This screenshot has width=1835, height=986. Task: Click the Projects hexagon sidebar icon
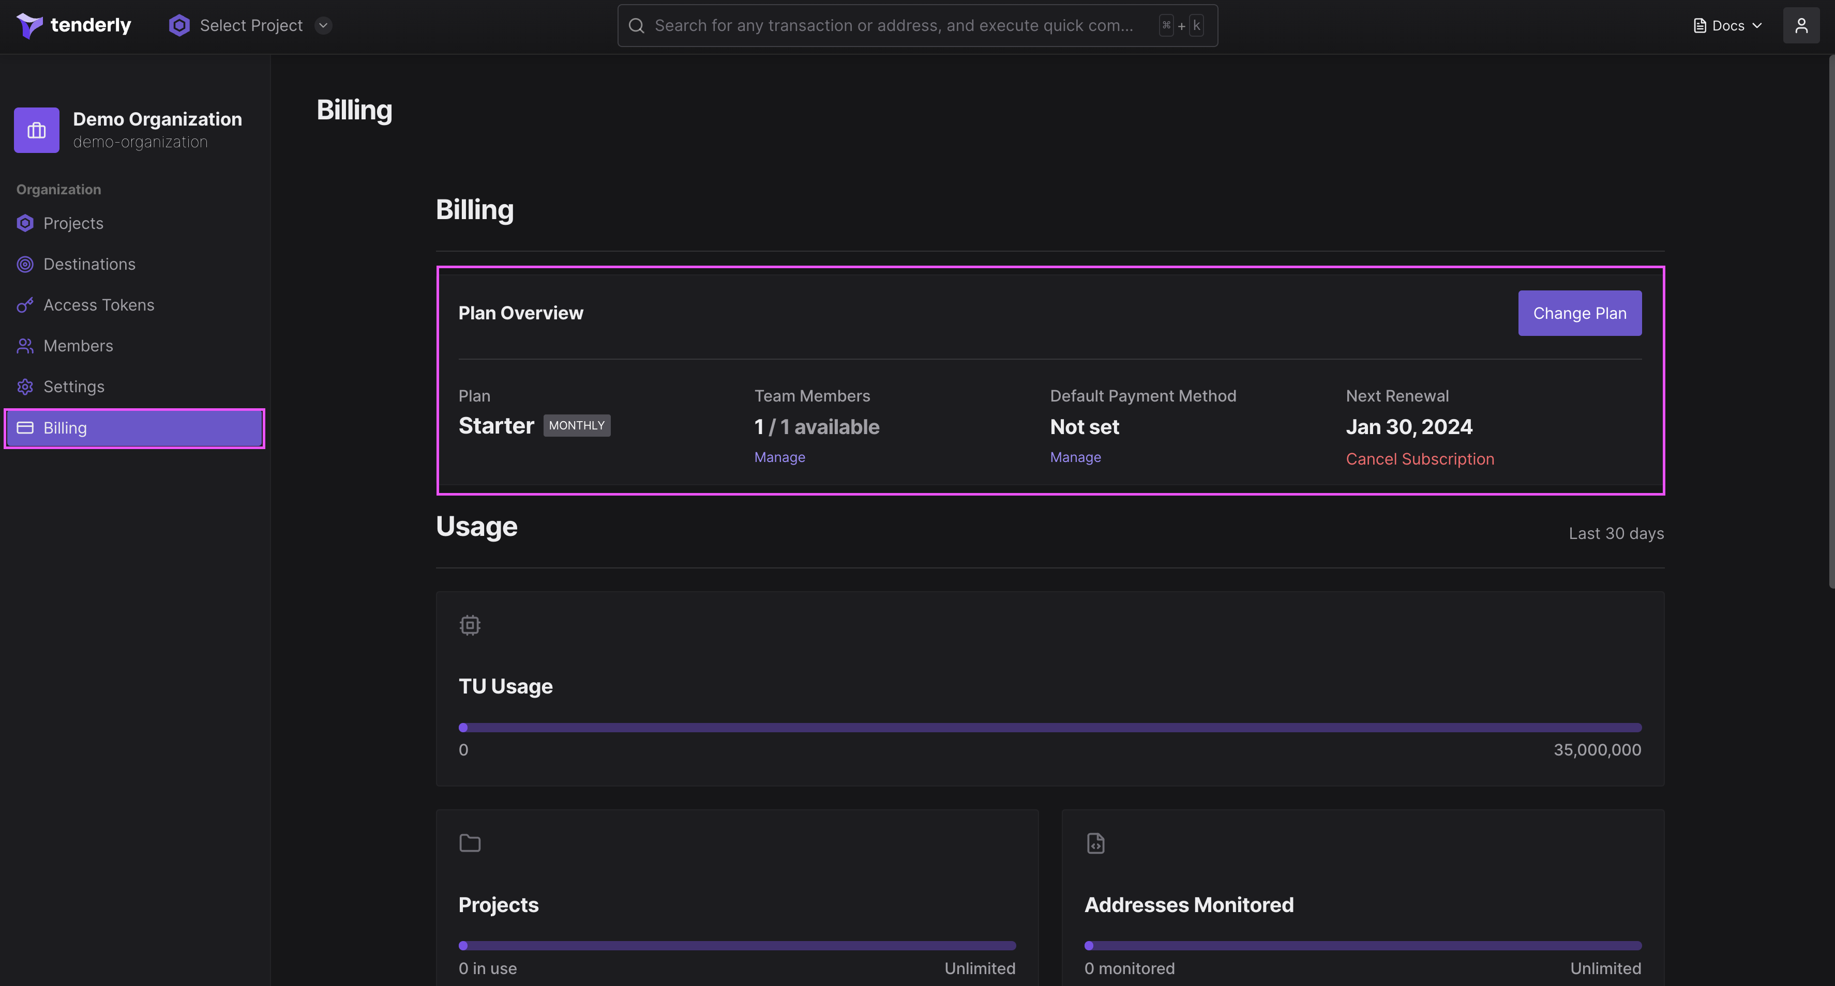point(25,224)
